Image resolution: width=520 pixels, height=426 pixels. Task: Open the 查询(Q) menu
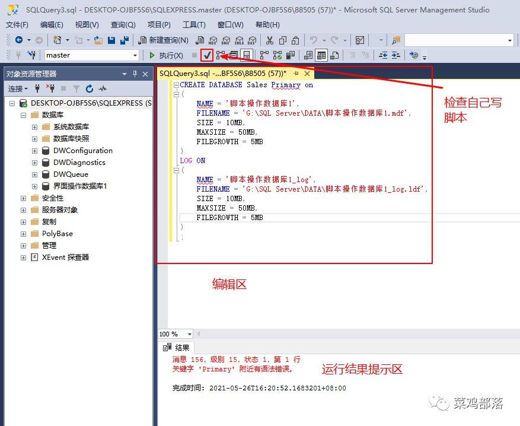point(123,25)
